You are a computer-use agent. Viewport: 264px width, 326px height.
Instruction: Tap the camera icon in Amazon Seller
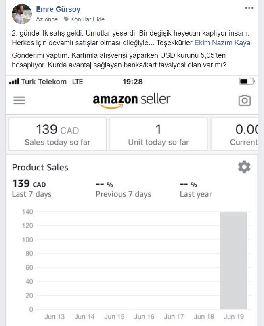coord(245,101)
